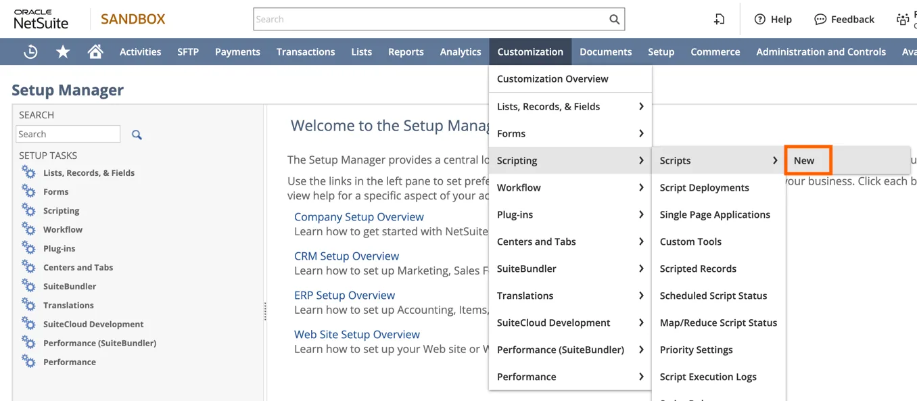Expand the Forms submenu arrow
This screenshot has width=917, height=401.
point(640,133)
